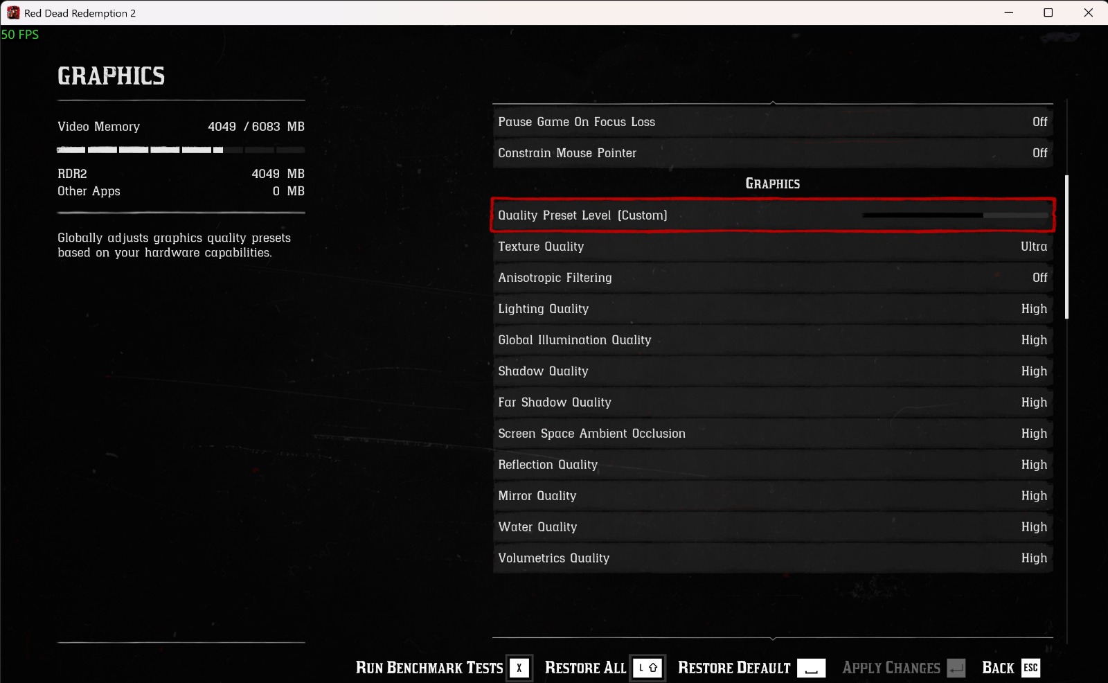Click the Other Apps memory label
Screen dimensions: 1108x683
[x=89, y=191]
